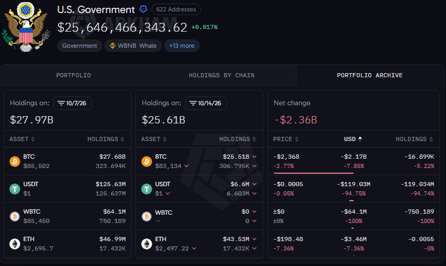Expand the 6.603M USDT holdings chevron
This screenshot has width=446, height=266.
[254, 193]
